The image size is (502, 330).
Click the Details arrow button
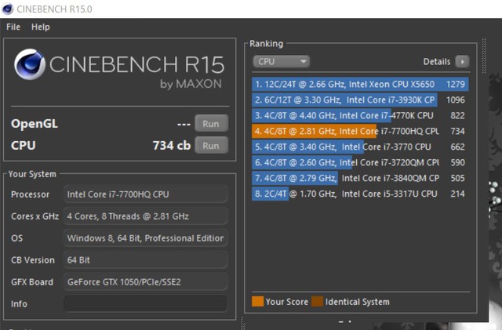[x=462, y=61]
